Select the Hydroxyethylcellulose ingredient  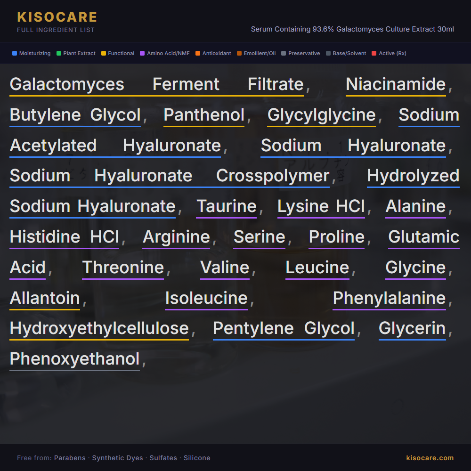point(99,328)
